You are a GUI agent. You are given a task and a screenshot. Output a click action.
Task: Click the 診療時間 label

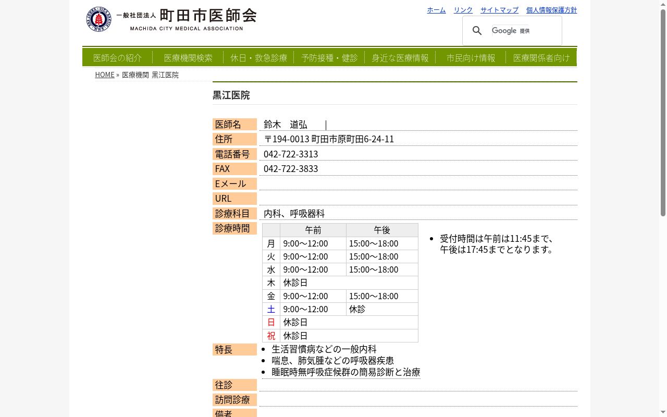(234, 228)
